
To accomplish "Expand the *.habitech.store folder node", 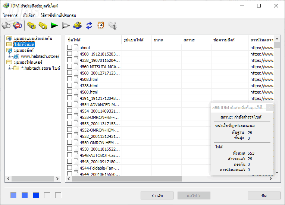I will point(10,69).
